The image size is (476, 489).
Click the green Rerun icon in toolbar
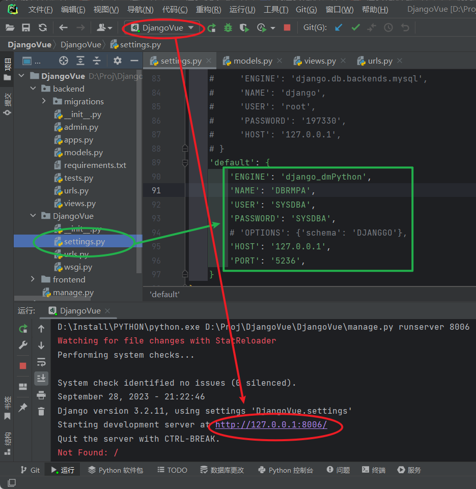[212, 28]
